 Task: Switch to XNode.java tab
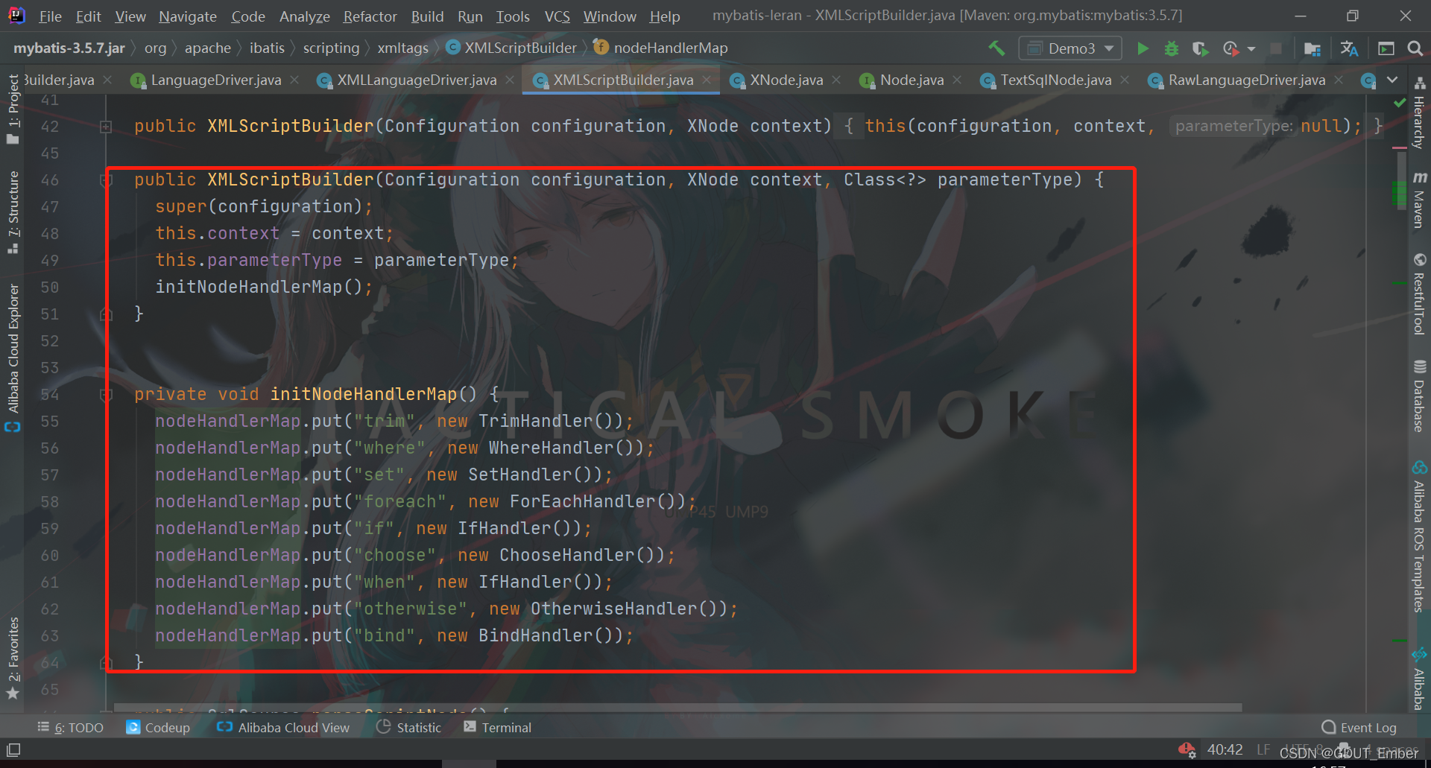(786, 80)
